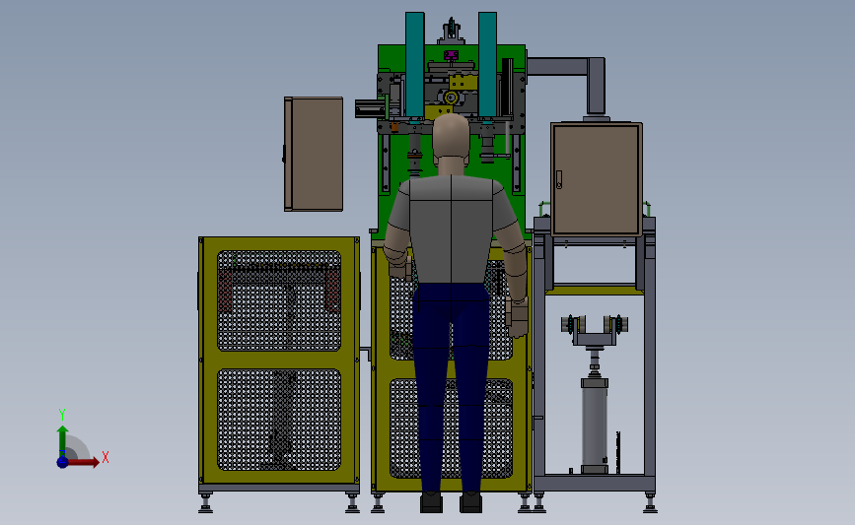Select the wall-mounted brown cabinet beside the green frame
This screenshot has width=855, height=525.
coord(314,154)
